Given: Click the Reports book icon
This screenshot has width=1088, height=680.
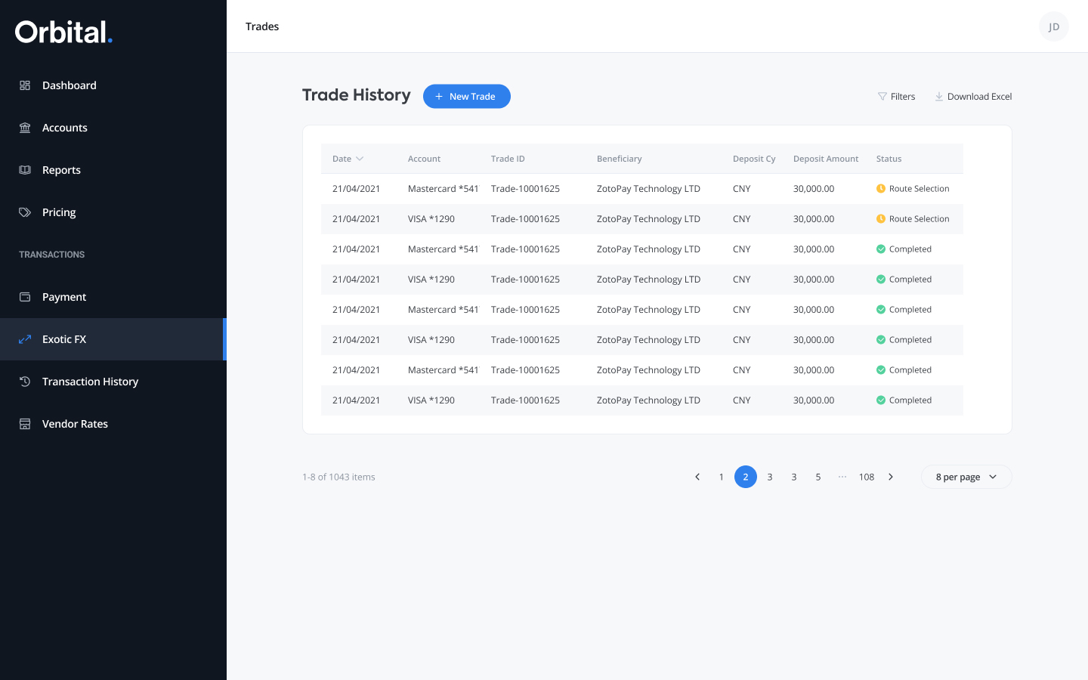Looking at the screenshot, I should tap(25, 170).
